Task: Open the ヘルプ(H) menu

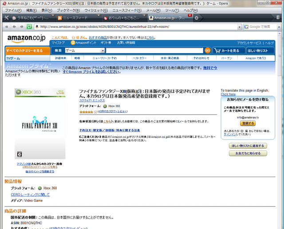Action: (x=191, y=10)
